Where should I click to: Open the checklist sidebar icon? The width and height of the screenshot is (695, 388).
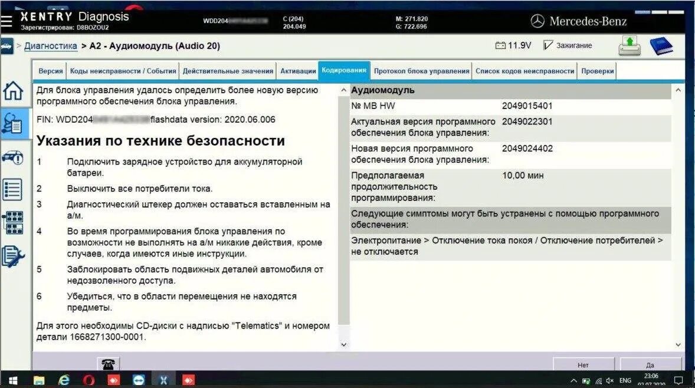(12, 189)
